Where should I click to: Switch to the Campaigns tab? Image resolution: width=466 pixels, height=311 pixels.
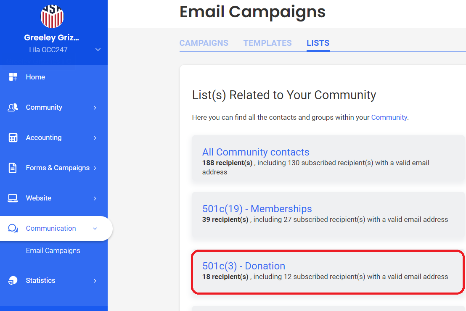click(x=204, y=43)
